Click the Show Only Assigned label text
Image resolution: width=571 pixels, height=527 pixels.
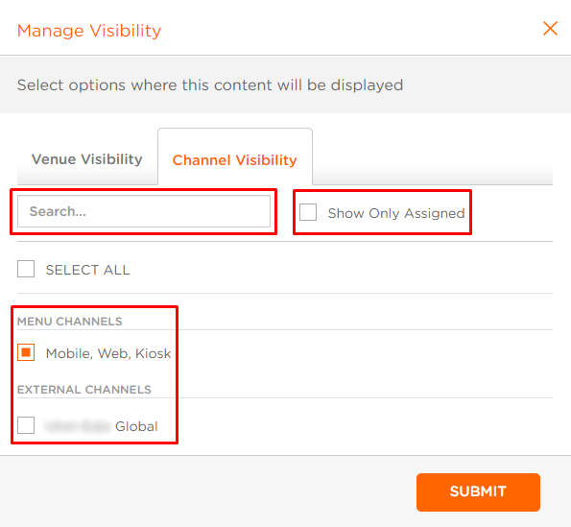(395, 213)
